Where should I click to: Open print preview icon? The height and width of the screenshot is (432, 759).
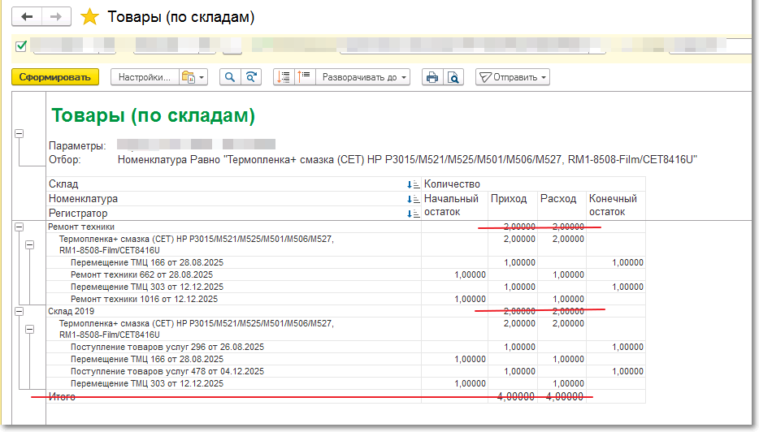tap(453, 77)
